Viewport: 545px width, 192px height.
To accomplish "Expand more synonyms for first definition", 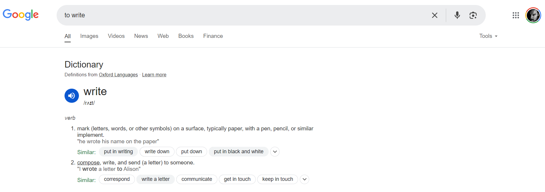I will coord(275,152).
